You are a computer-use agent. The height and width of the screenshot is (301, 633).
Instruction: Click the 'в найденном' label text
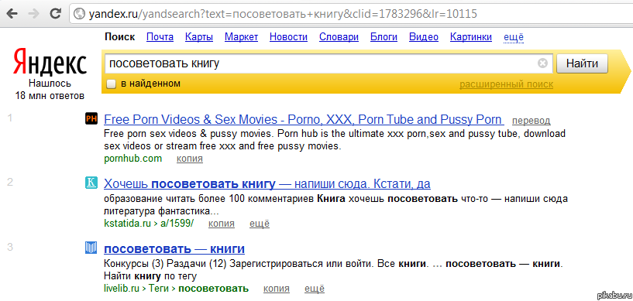(150, 84)
